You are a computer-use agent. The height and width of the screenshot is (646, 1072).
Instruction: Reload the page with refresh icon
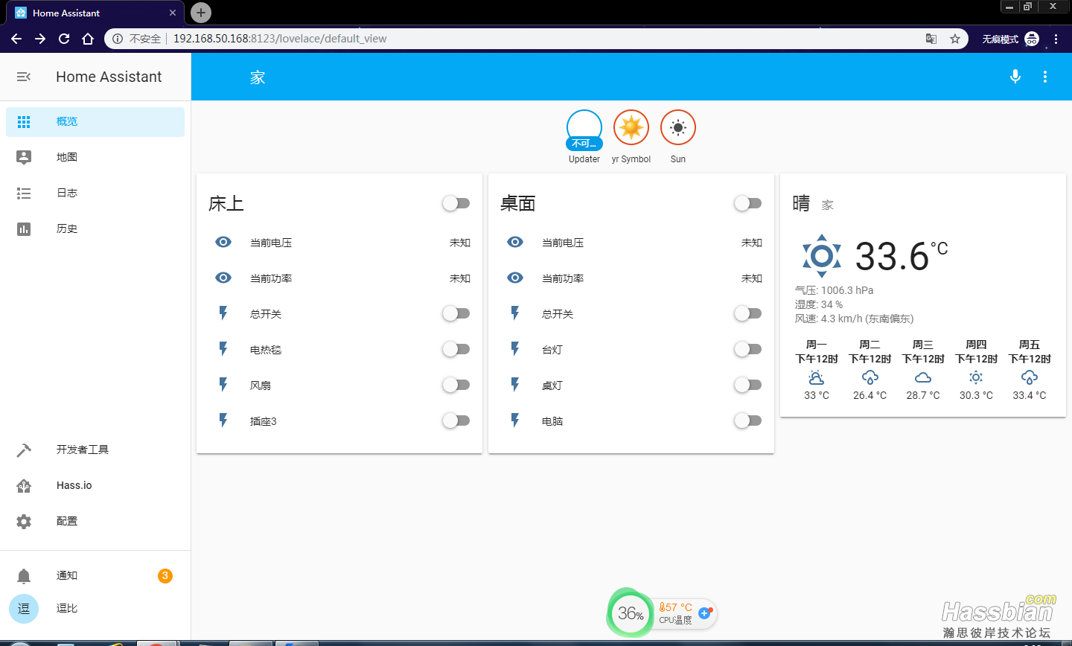(x=64, y=39)
